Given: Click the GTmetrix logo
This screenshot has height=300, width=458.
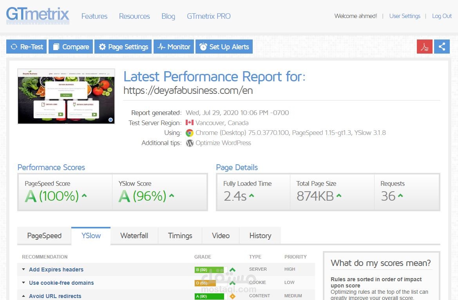Looking at the screenshot, I should tap(38, 16).
